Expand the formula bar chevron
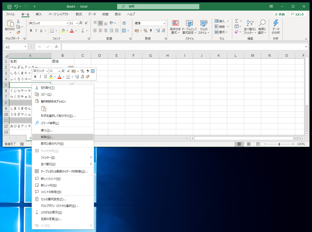 (x=306, y=47)
